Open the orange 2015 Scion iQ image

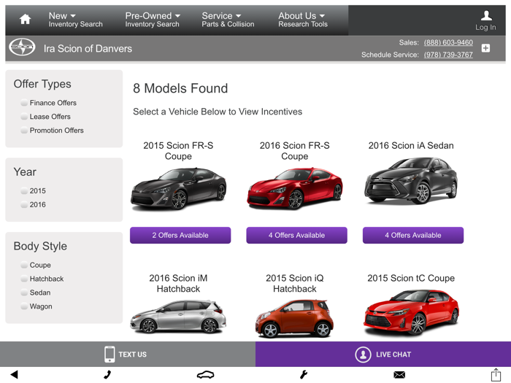(x=295, y=319)
